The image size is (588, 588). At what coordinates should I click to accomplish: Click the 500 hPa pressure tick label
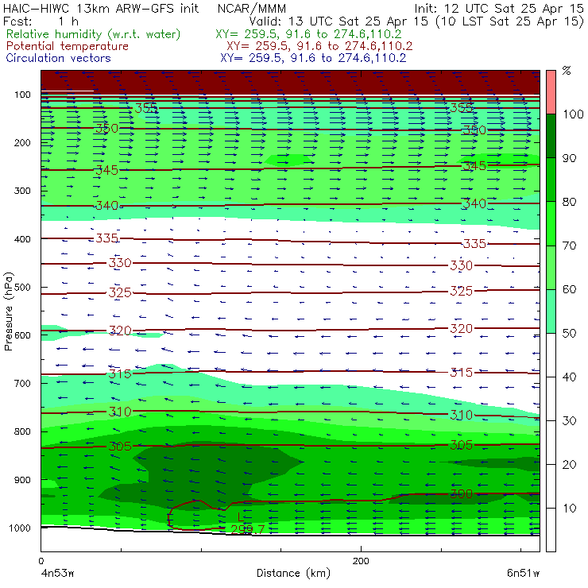(22, 287)
